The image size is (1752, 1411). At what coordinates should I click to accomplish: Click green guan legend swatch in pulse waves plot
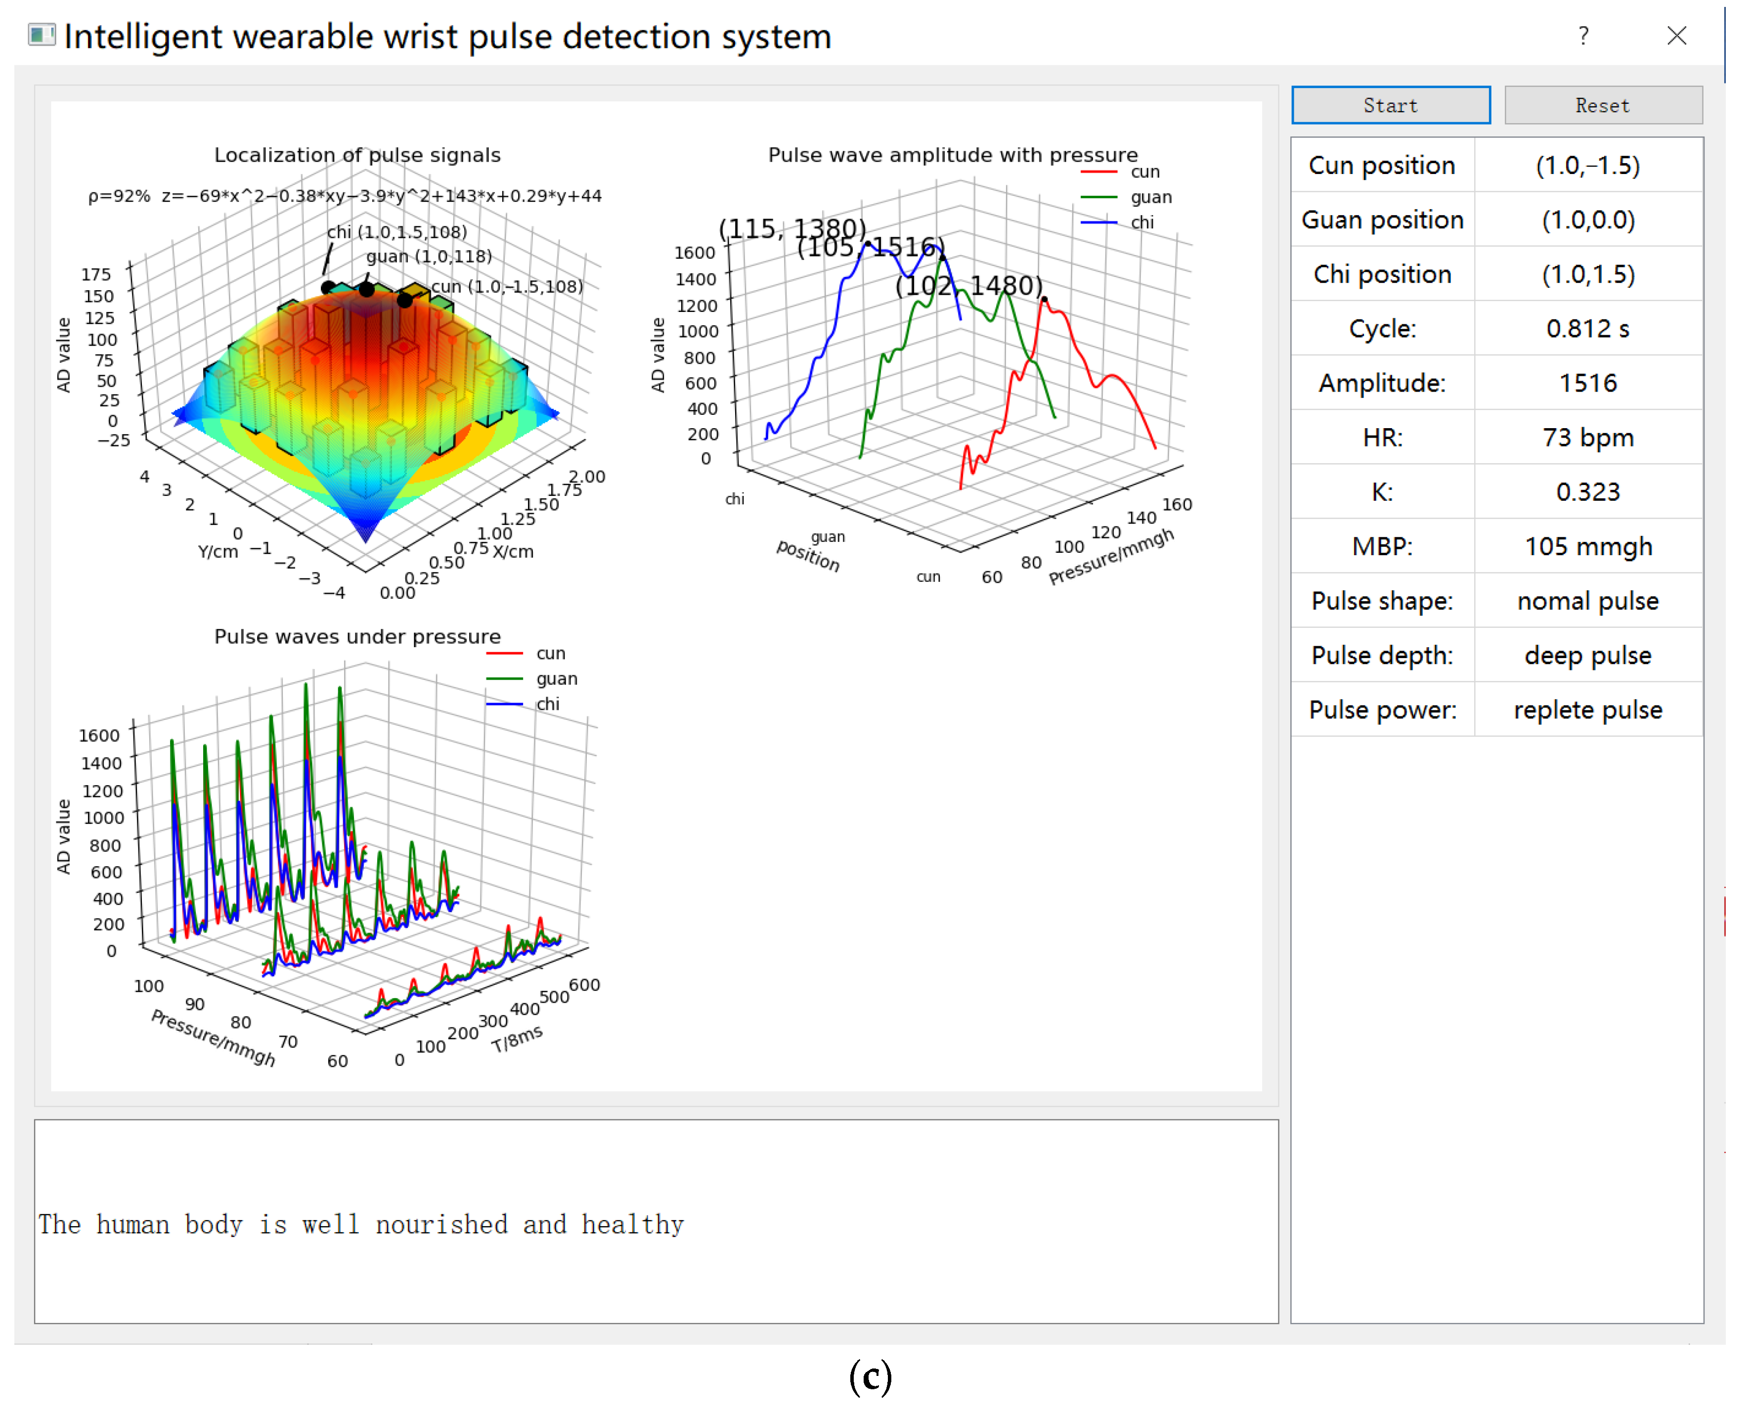[504, 679]
